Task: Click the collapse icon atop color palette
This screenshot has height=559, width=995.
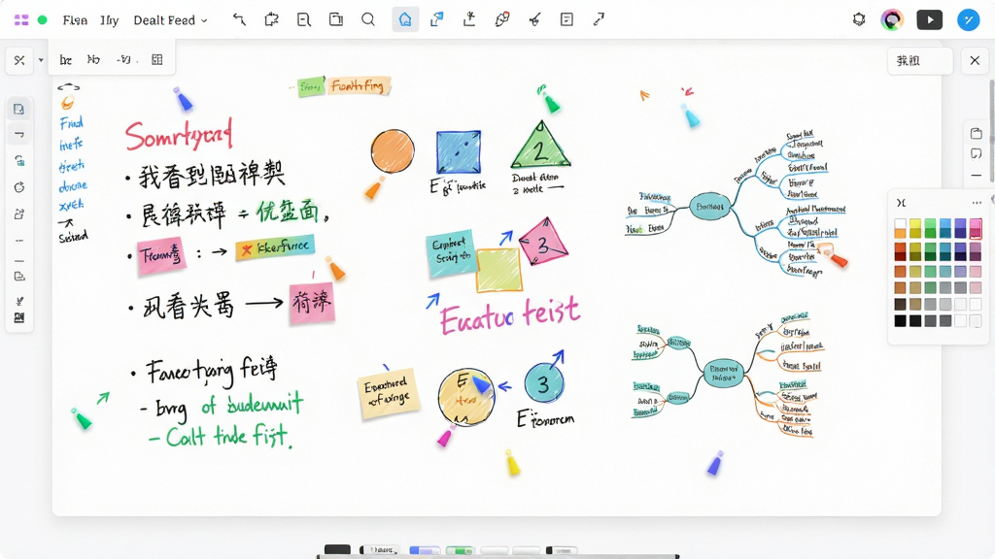Action: coord(901,203)
